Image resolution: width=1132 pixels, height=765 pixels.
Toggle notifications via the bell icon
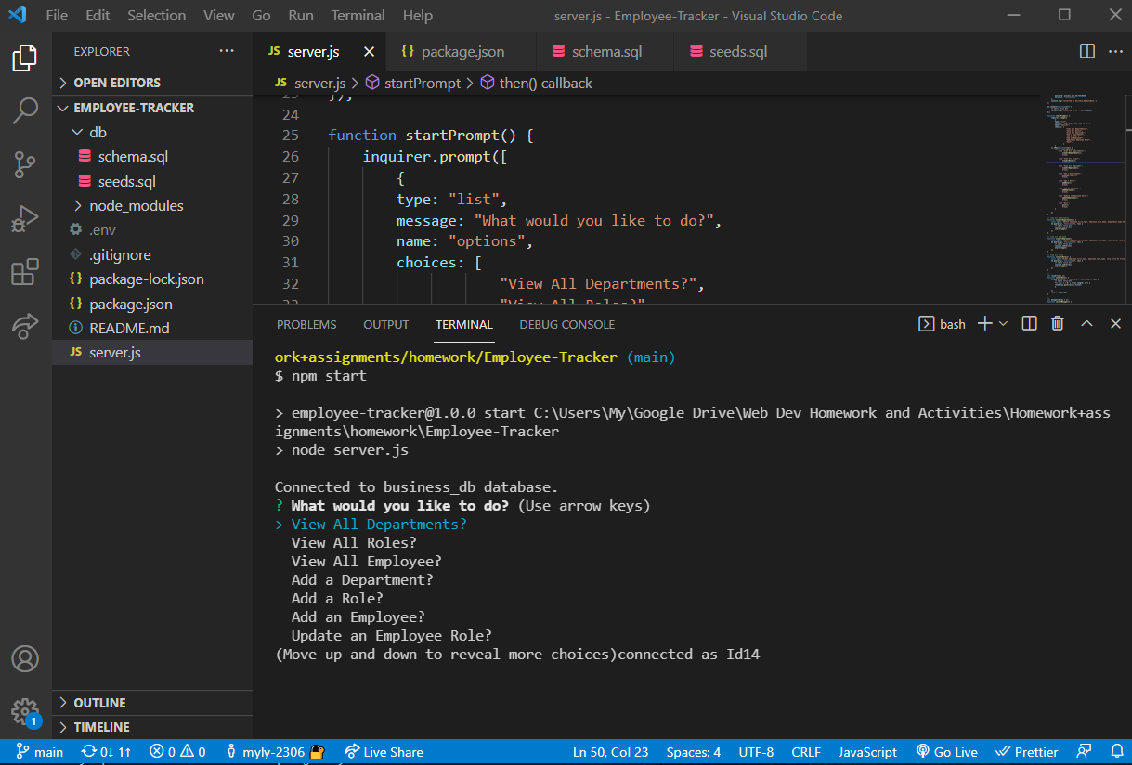point(1116,751)
